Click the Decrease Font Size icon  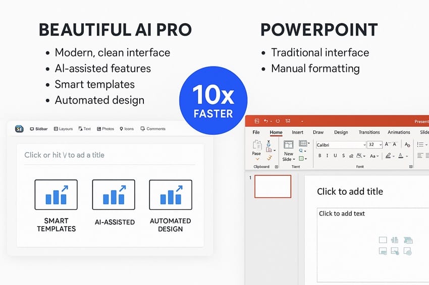(395, 144)
